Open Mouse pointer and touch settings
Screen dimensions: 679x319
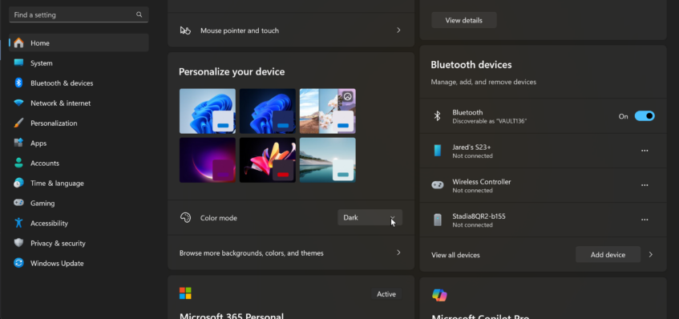pyautogui.click(x=290, y=30)
